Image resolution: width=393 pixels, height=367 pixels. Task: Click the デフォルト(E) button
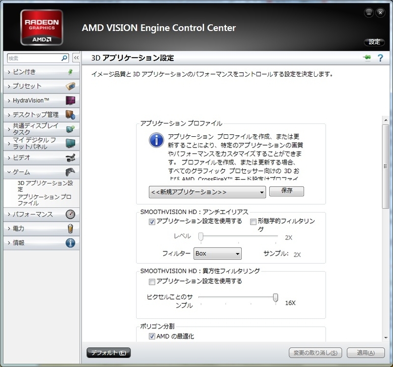[109, 353]
